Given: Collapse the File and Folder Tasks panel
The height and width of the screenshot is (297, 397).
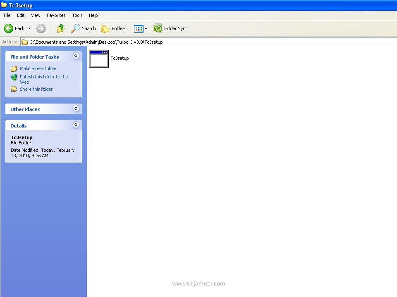Looking at the screenshot, I should pyautogui.click(x=76, y=56).
